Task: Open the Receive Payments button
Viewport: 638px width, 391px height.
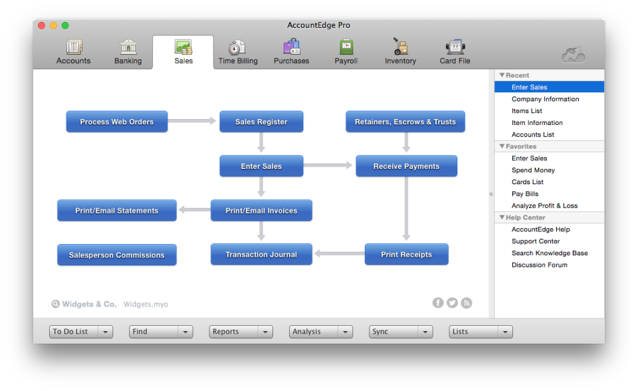Action: coord(406,166)
